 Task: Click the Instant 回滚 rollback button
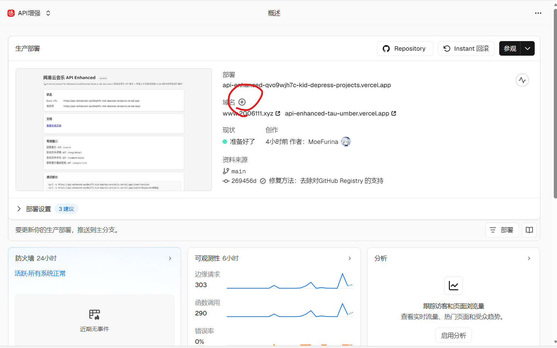(466, 49)
